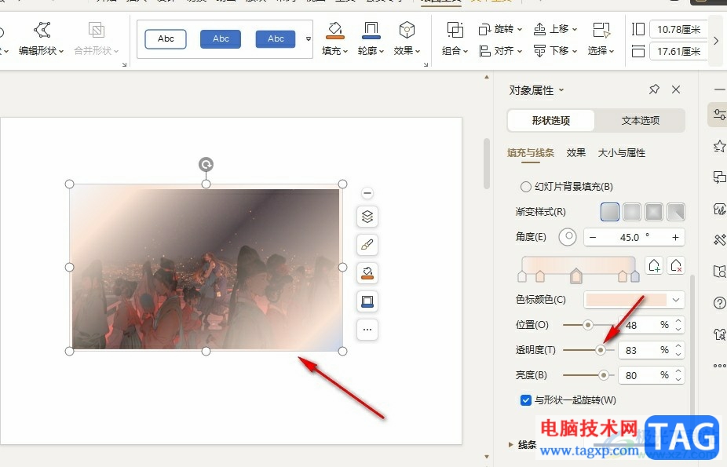Viewport: 727px width, 467px height.
Task: Click the Group (组合) icon
Action: tap(455, 30)
